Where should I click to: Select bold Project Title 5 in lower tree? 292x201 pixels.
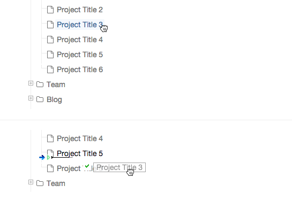coord(80,153)
